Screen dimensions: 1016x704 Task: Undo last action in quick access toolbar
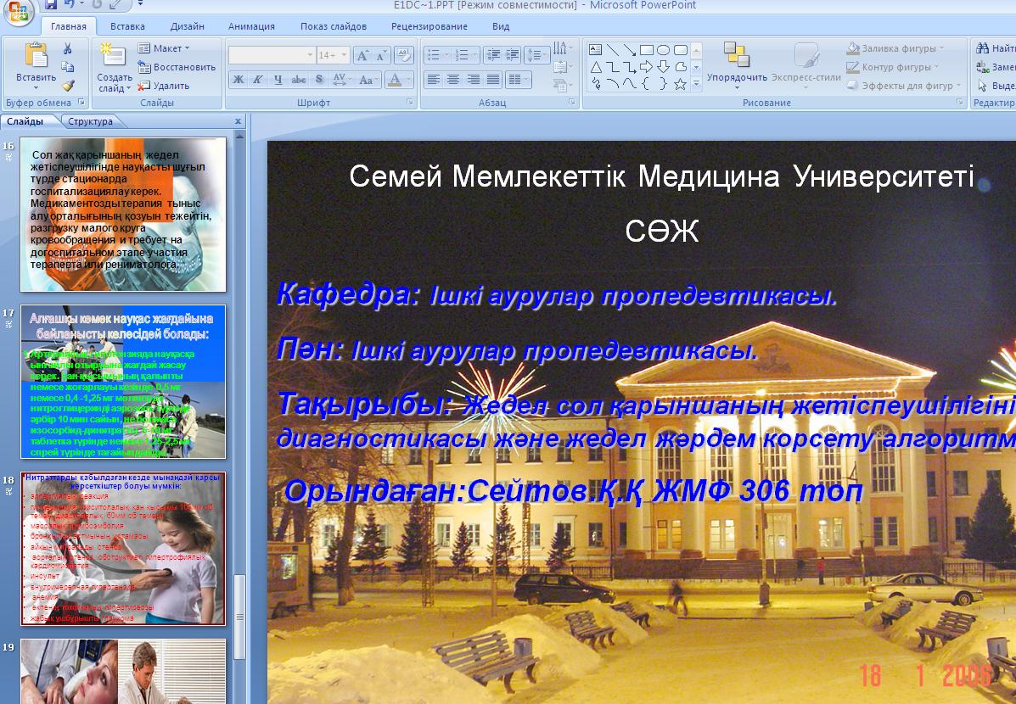pyautogui.click(x=69, y=5)
